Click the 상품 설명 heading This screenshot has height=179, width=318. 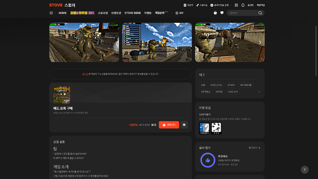pyautogui.click(x=59, y=142)
